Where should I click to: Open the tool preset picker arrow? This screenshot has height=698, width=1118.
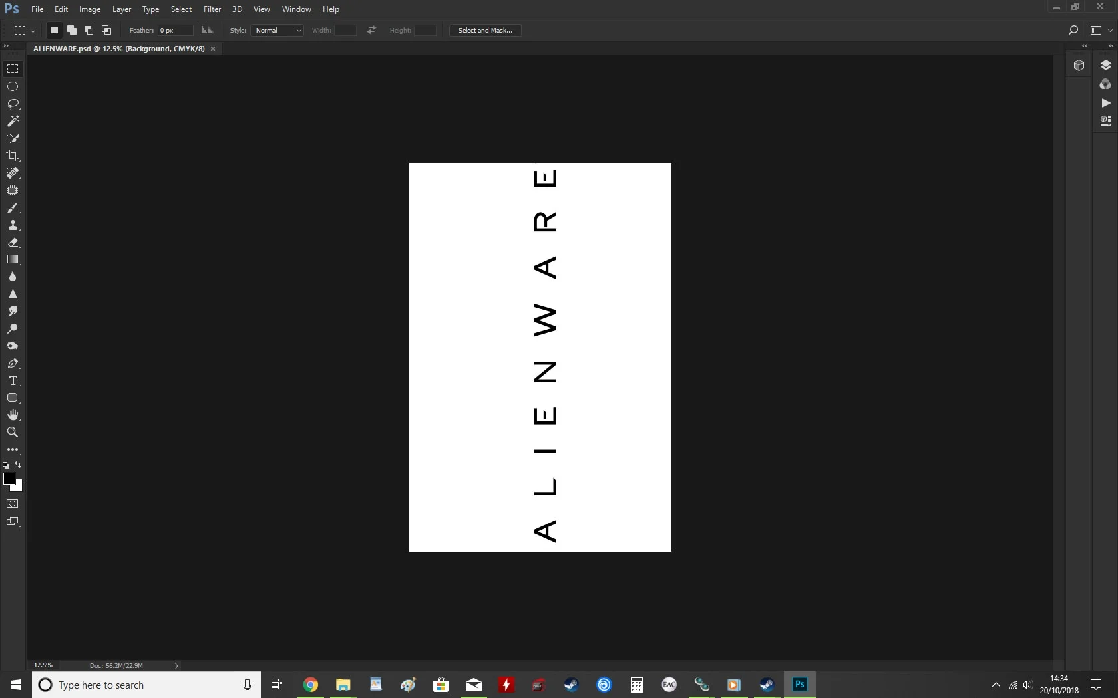coord(33,31)
